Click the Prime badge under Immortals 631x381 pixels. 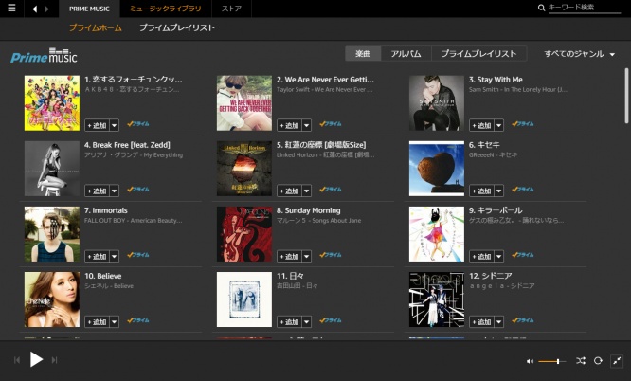tap(138, 255)
